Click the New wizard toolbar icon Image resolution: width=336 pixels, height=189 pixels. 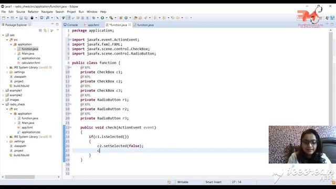4,18
